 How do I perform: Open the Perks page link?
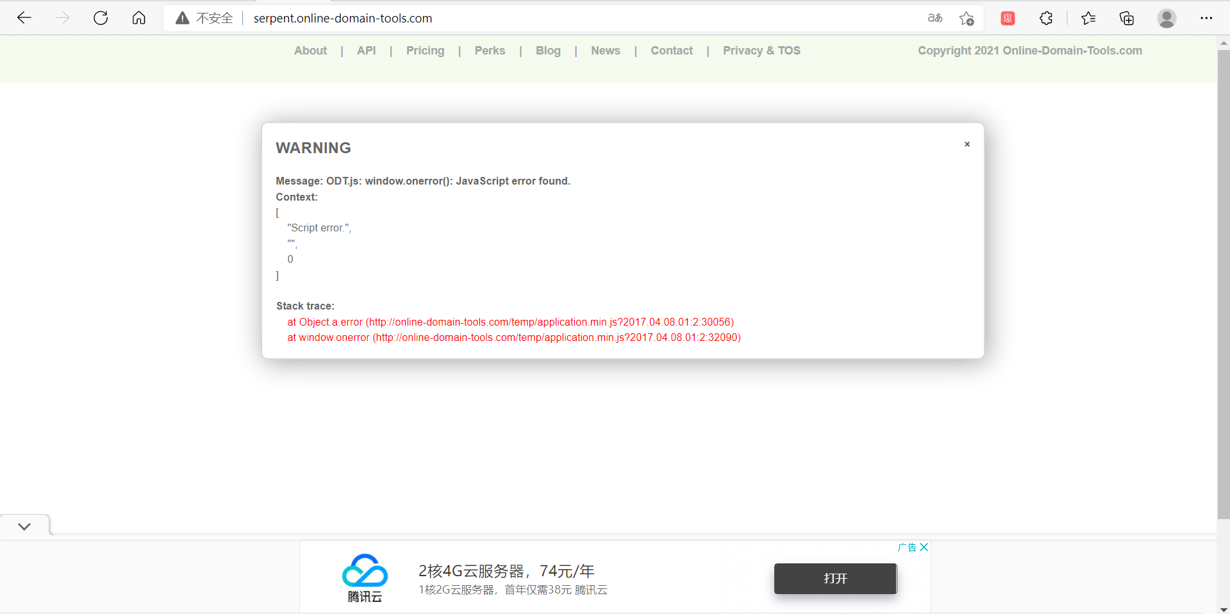coord(490,51)
